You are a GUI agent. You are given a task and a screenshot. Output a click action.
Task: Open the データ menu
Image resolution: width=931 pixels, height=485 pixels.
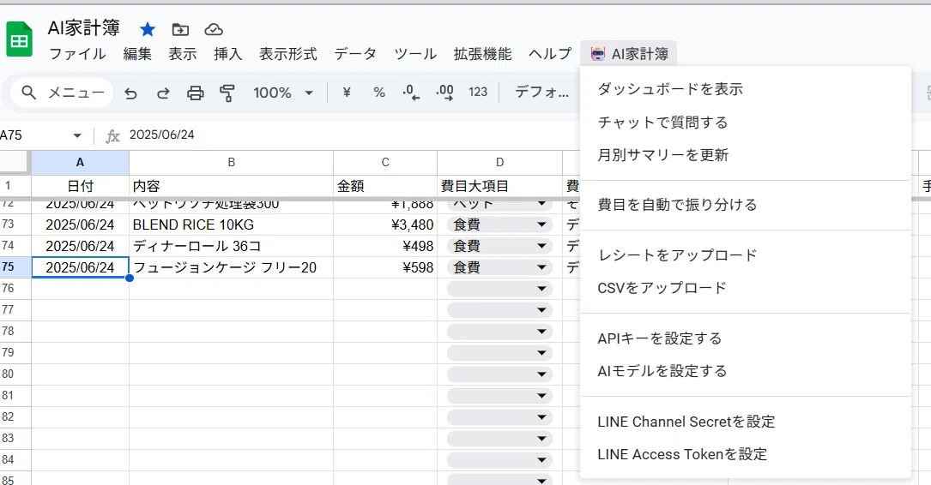[x=355, y=54]
